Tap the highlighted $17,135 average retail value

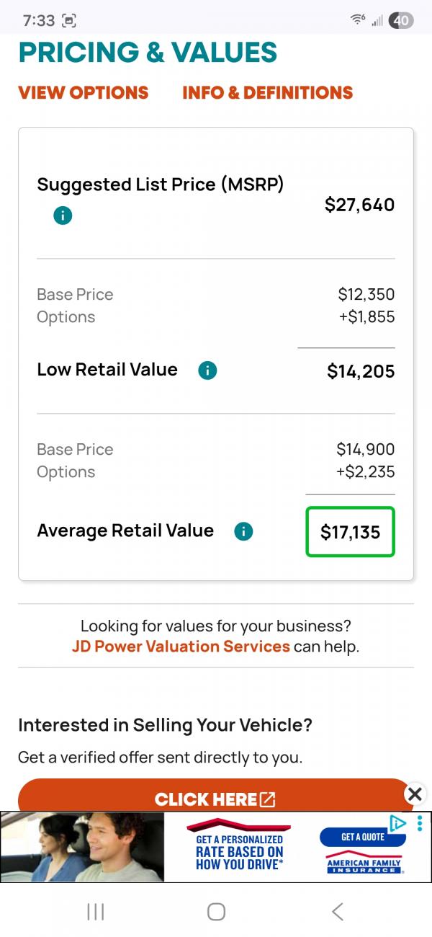coord(351,533)
